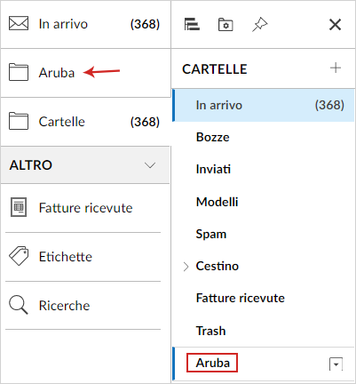
Task: Select In arrivo in the Cartelle list
Action: point(264,105)
